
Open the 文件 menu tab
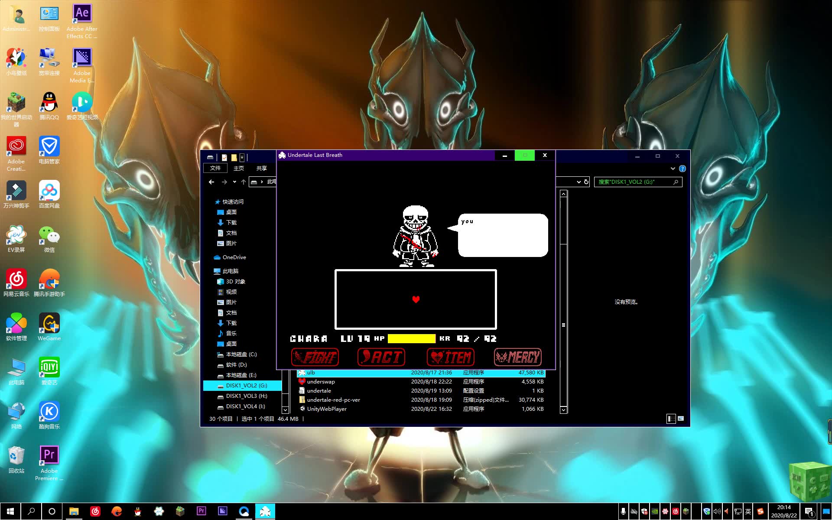click(215, 168)
